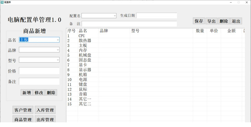This screenshot has height=127, width=251.
Task: Select the 其它一 row
Action: (155, 99)
